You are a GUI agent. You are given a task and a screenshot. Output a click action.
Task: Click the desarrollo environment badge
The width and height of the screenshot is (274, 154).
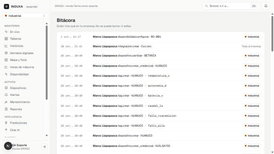click(32, 7)
